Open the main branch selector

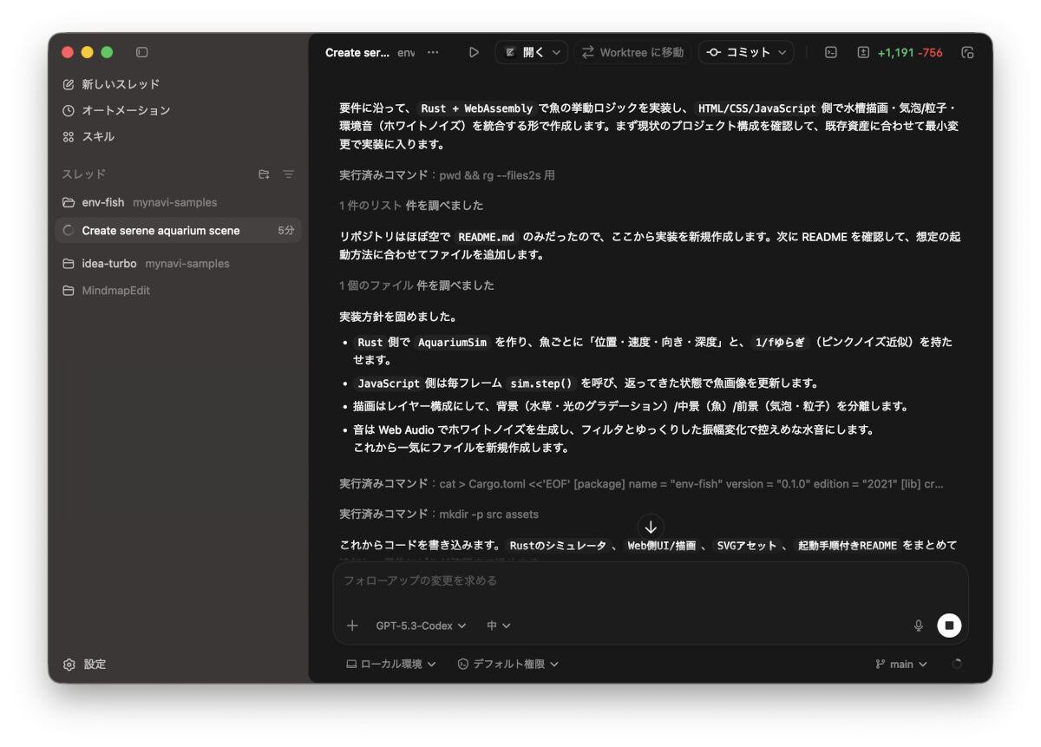coord(900,664)
